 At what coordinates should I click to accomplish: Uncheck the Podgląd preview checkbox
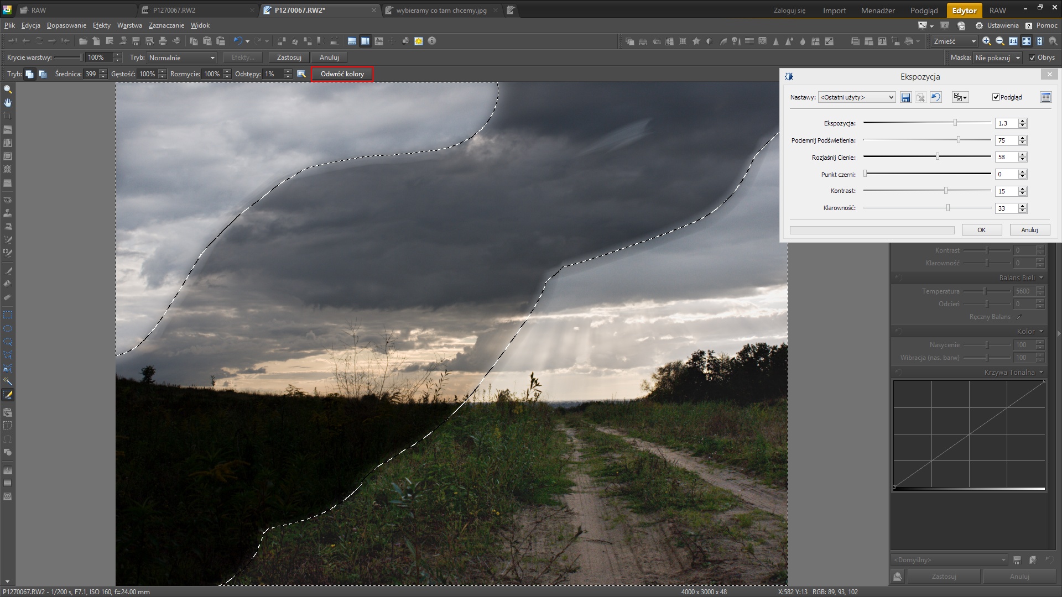point(996,97)
